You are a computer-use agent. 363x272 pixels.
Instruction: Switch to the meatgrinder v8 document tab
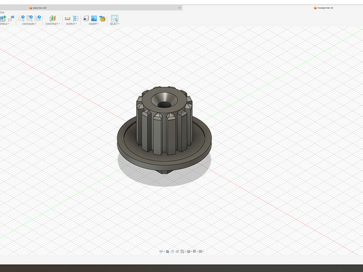click(323, 8)
